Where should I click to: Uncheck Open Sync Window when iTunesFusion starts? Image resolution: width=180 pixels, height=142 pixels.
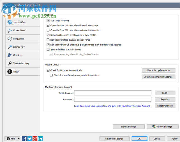point(48,25)
